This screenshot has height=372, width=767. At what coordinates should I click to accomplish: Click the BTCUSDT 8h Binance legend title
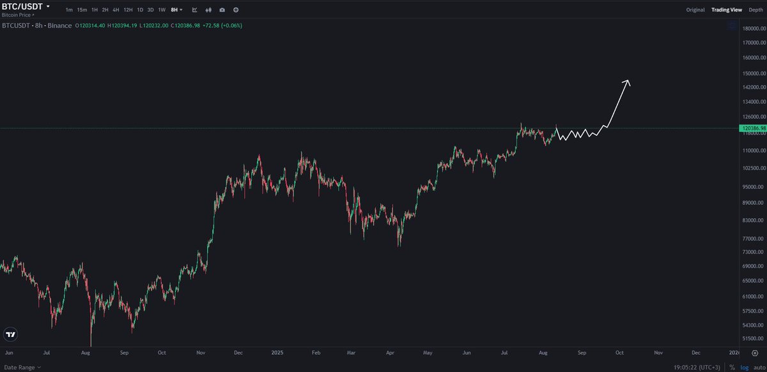(x=37, y=26)
